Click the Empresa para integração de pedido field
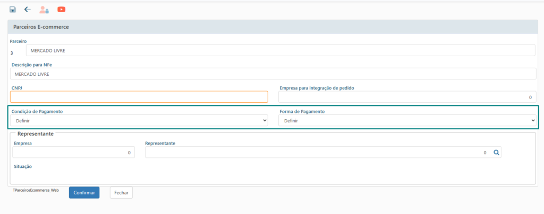Screen dimensions: 544x214 click(407, 97)
